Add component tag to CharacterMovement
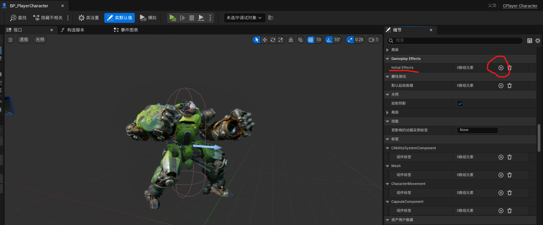The image size is (543, 225). tap(501, 193)
